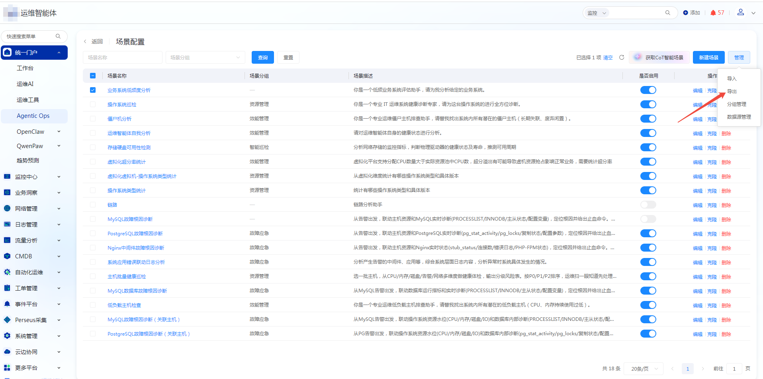
Task: Click the refresh icon beside 清空
Action: point(622,57)
